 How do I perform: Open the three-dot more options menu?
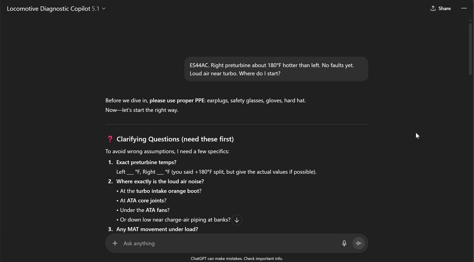(464, 8)
